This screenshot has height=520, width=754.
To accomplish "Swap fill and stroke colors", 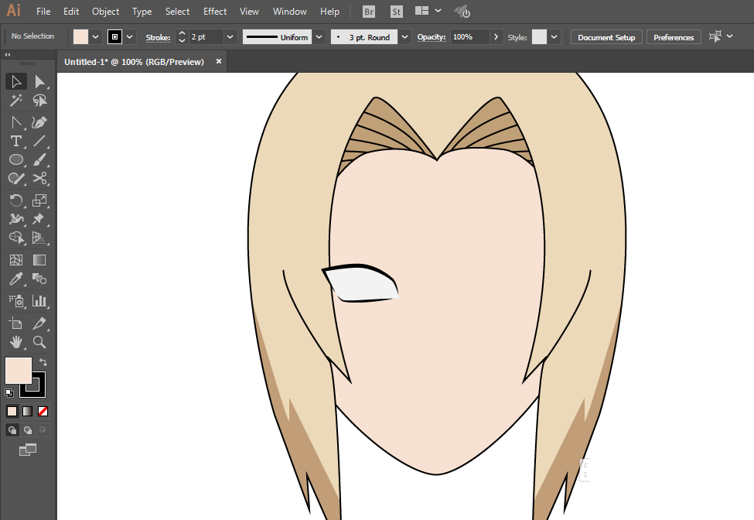I will click(x=43, y=362).
